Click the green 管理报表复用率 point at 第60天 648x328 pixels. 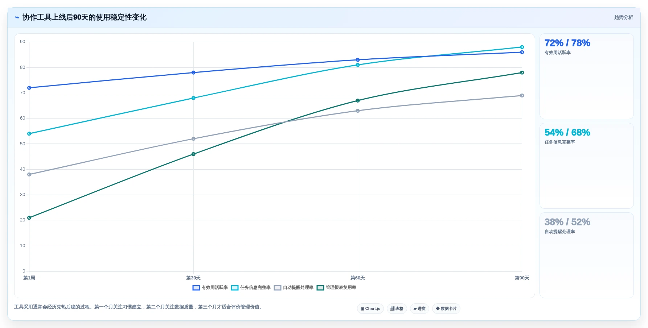[x=358, y=101]
